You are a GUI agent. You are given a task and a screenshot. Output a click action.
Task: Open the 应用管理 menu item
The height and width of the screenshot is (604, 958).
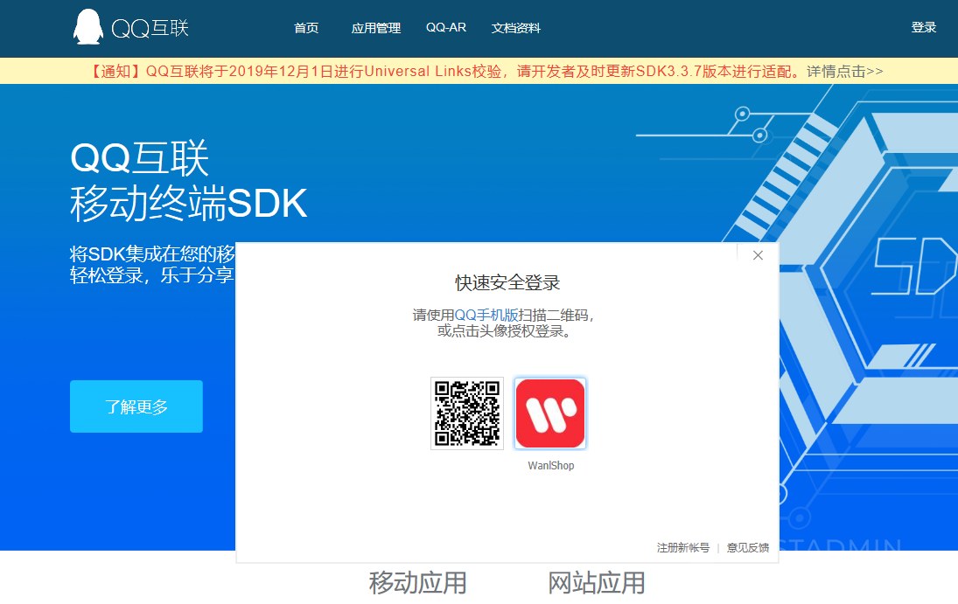coord(375,28)
